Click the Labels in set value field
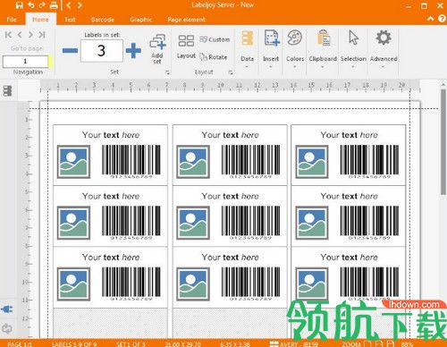Viewport: 447px width, 347px height. click(101, 51)
